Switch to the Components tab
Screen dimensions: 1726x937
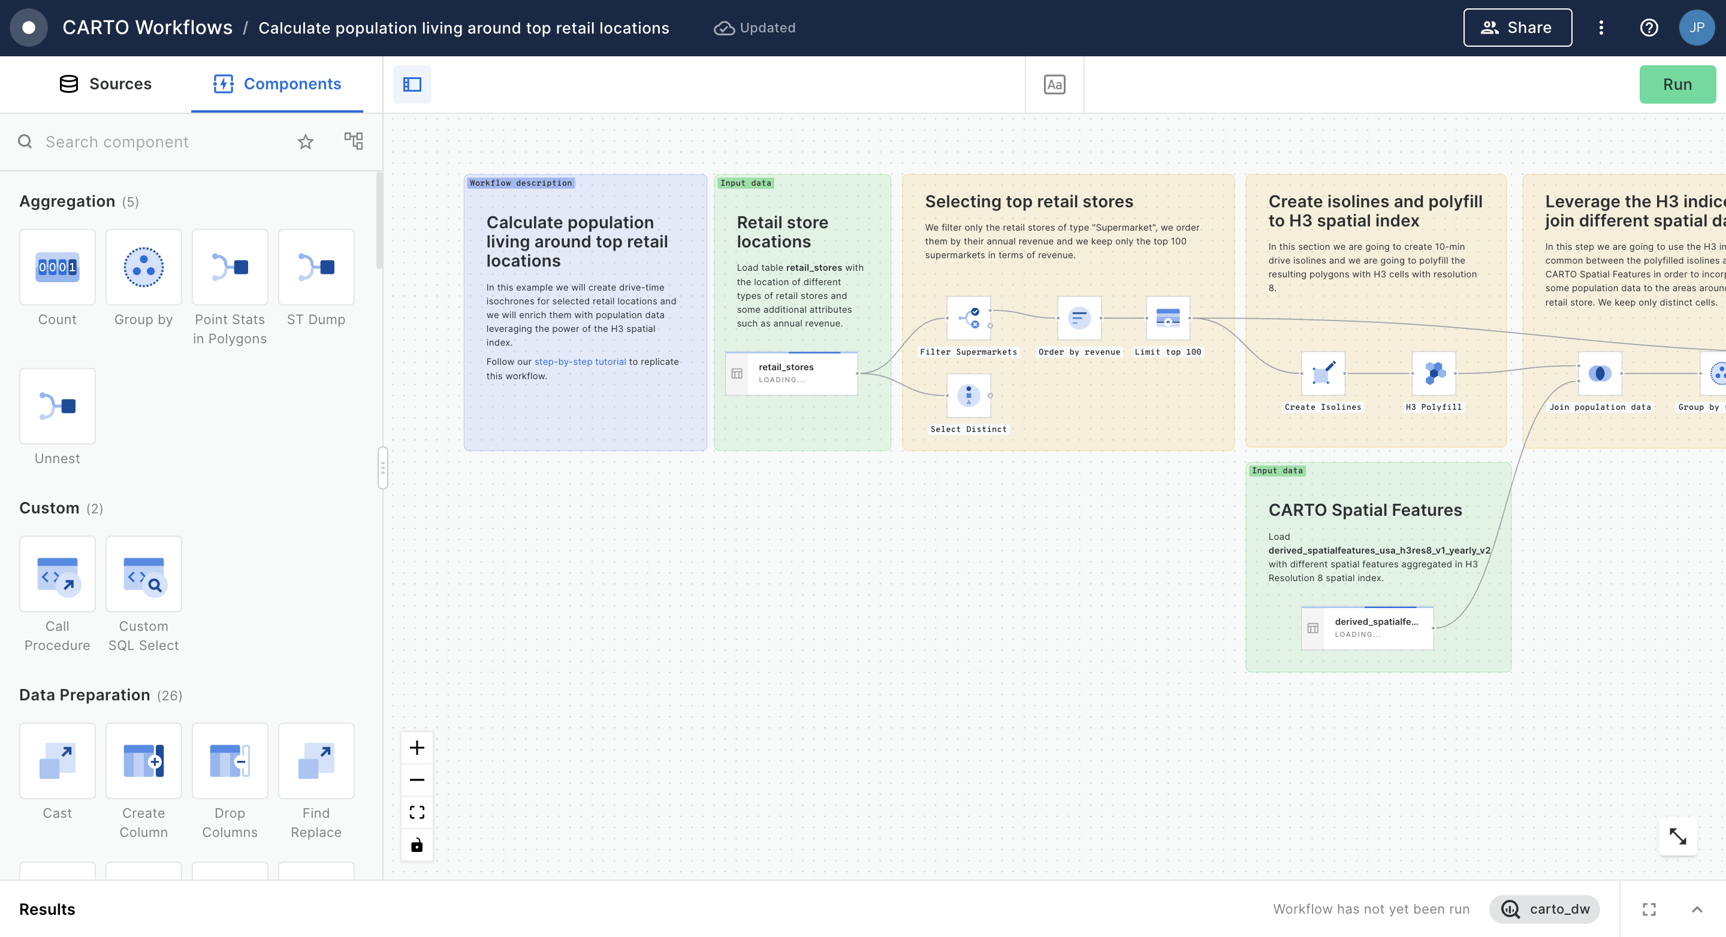(x=277, y=84)
